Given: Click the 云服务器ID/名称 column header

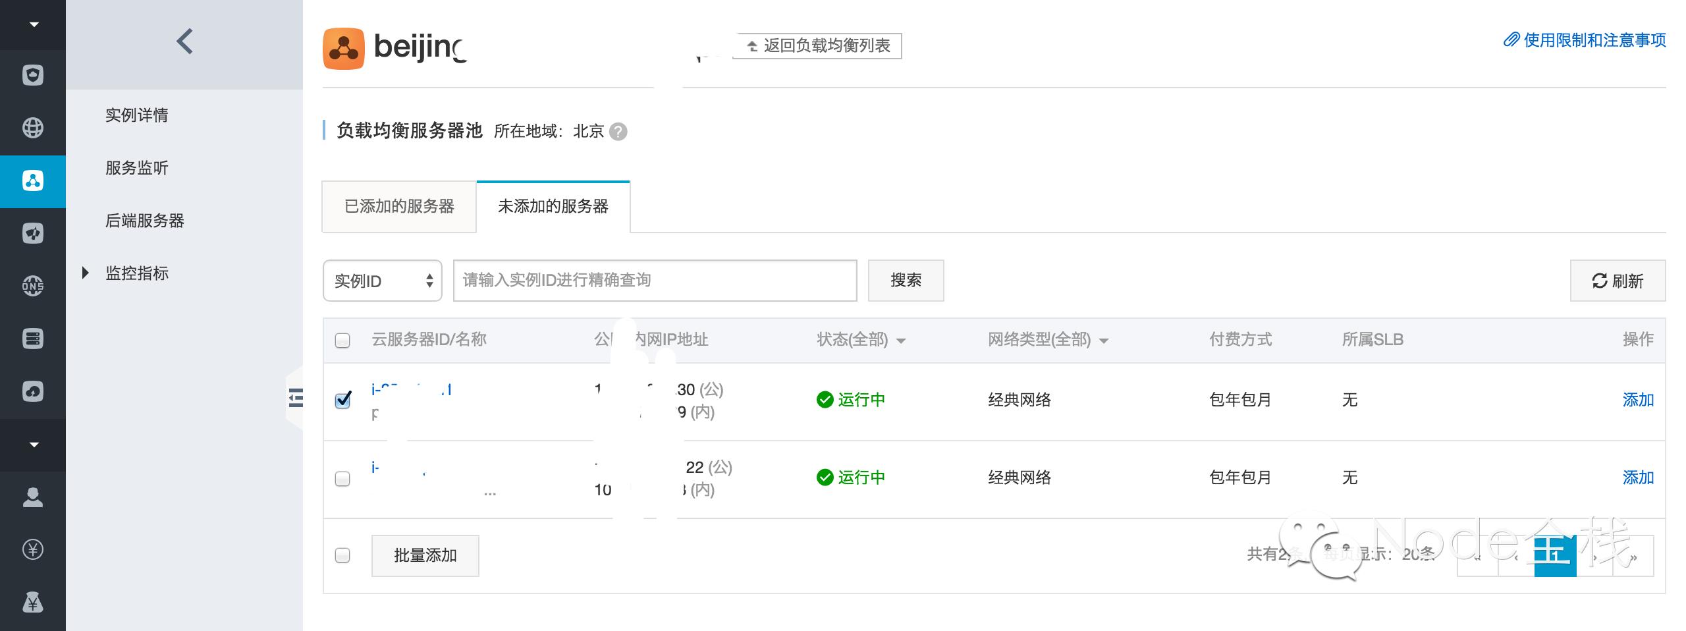Looking at the screenshot, I should coord(429,340).
